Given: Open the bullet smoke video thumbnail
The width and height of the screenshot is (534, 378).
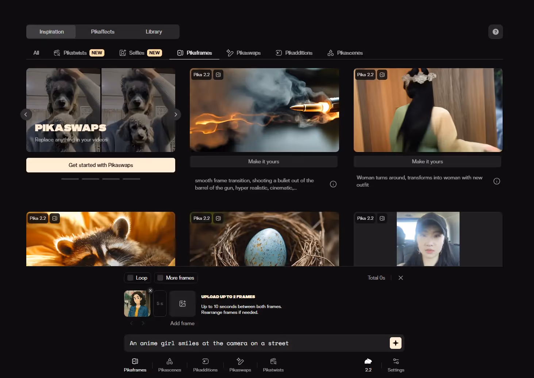Looking at the screenshot, I should point(264,110).
